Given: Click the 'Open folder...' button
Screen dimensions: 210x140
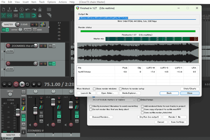Looking at the screenshot, I should point(107,93).
